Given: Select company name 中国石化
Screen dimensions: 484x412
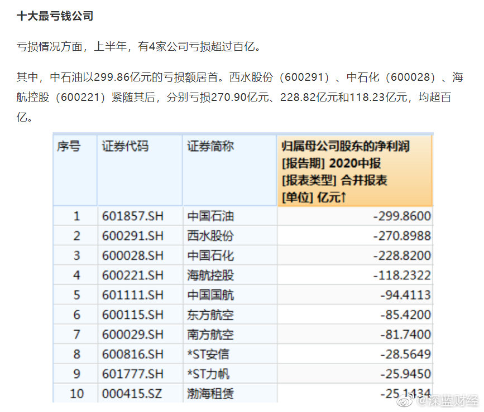Looking at the screenshot, I should [210, 256].
